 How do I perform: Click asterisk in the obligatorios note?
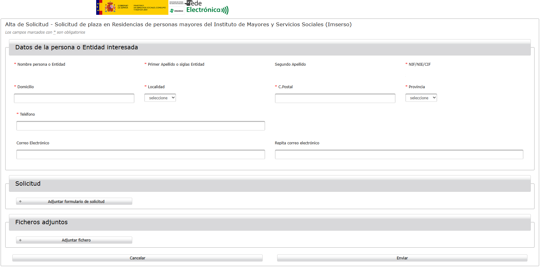(55, 32)
